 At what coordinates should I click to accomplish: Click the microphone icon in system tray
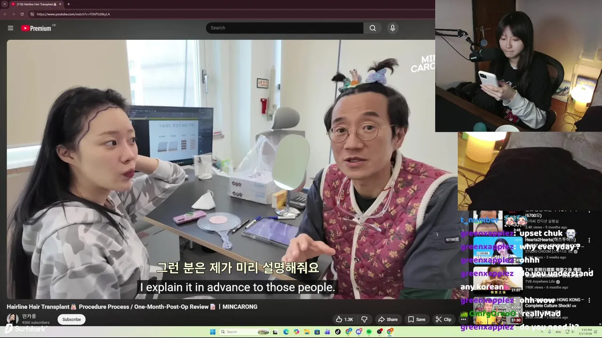pos(549,332)
